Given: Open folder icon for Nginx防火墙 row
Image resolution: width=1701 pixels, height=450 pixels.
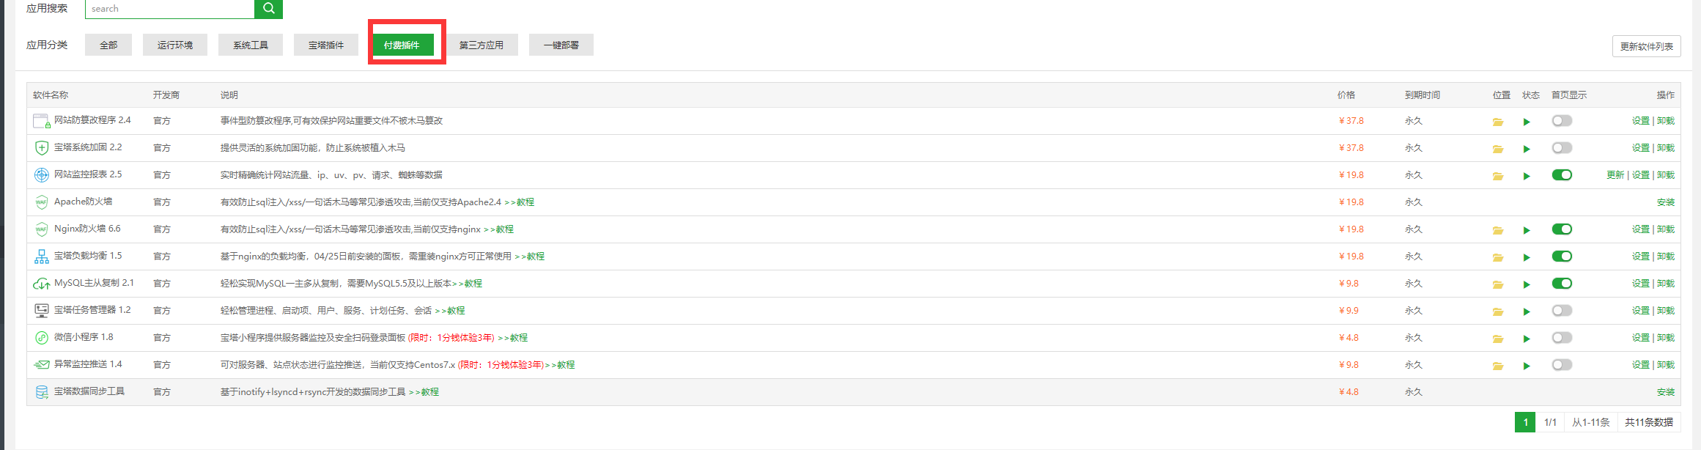Looking at the screenshot, I should coord(1498,230).
